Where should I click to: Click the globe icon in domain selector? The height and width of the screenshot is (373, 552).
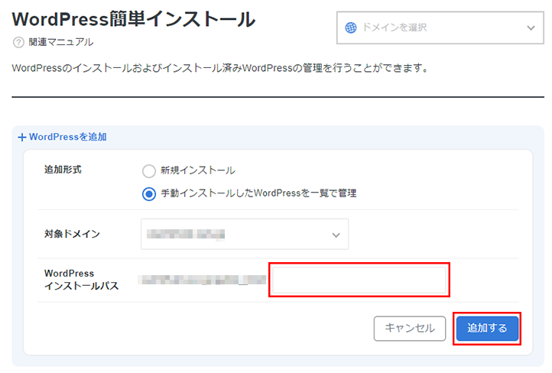351,28
